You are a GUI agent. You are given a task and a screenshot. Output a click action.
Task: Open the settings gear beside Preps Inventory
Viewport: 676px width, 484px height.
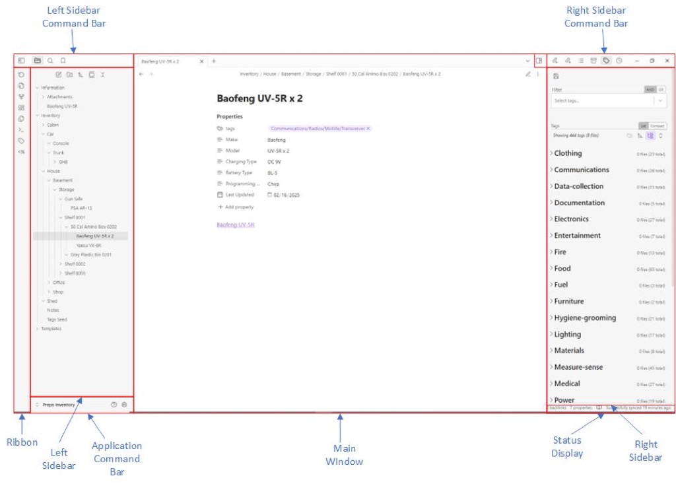pyautogui.click(x=124, y=404)
